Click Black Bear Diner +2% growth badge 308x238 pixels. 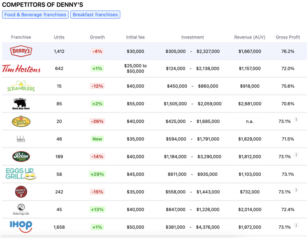coord(97,104)
